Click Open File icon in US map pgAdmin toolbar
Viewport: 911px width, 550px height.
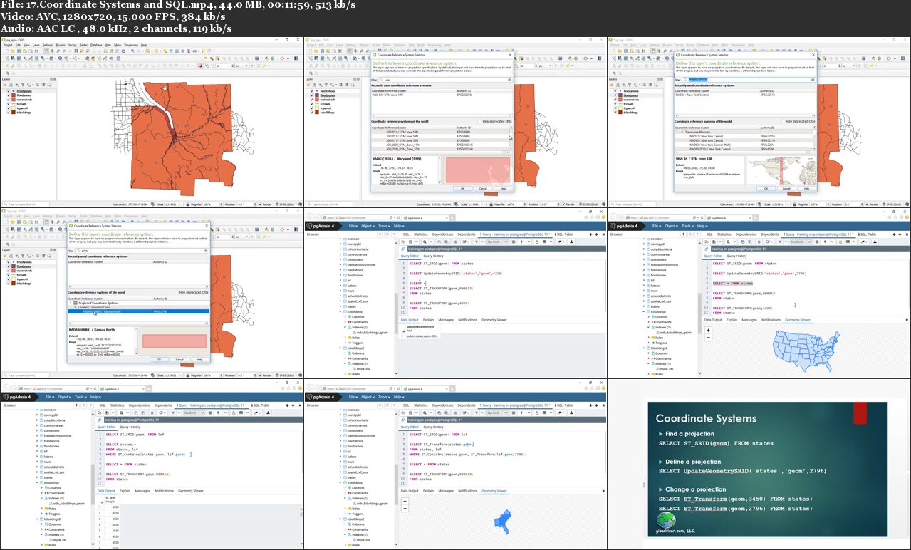(x=707, y=242)
